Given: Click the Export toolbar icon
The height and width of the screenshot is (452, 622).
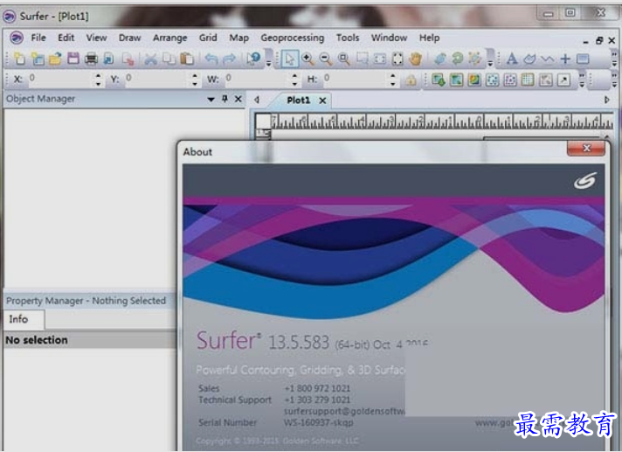Looking at the screenshot, I should [x=128, y=59].
